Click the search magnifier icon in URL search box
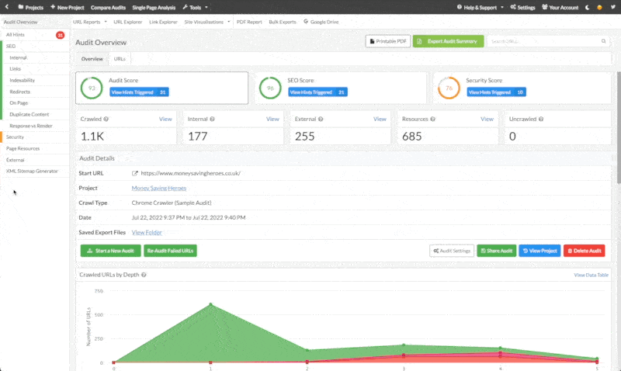This screenshot has width=621, height=371. (603, 40)
